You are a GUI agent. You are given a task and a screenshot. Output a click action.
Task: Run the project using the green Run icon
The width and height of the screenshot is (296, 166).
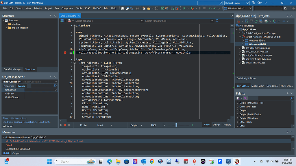point(184,8)
